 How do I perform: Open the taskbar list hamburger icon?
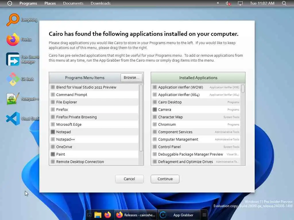[x=204, y=215]
